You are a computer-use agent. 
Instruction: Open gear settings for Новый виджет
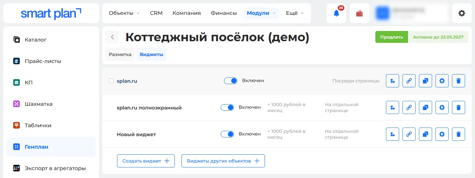point(442,134)
